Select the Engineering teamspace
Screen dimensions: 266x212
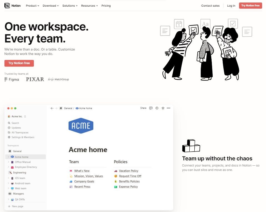point(17,173)
